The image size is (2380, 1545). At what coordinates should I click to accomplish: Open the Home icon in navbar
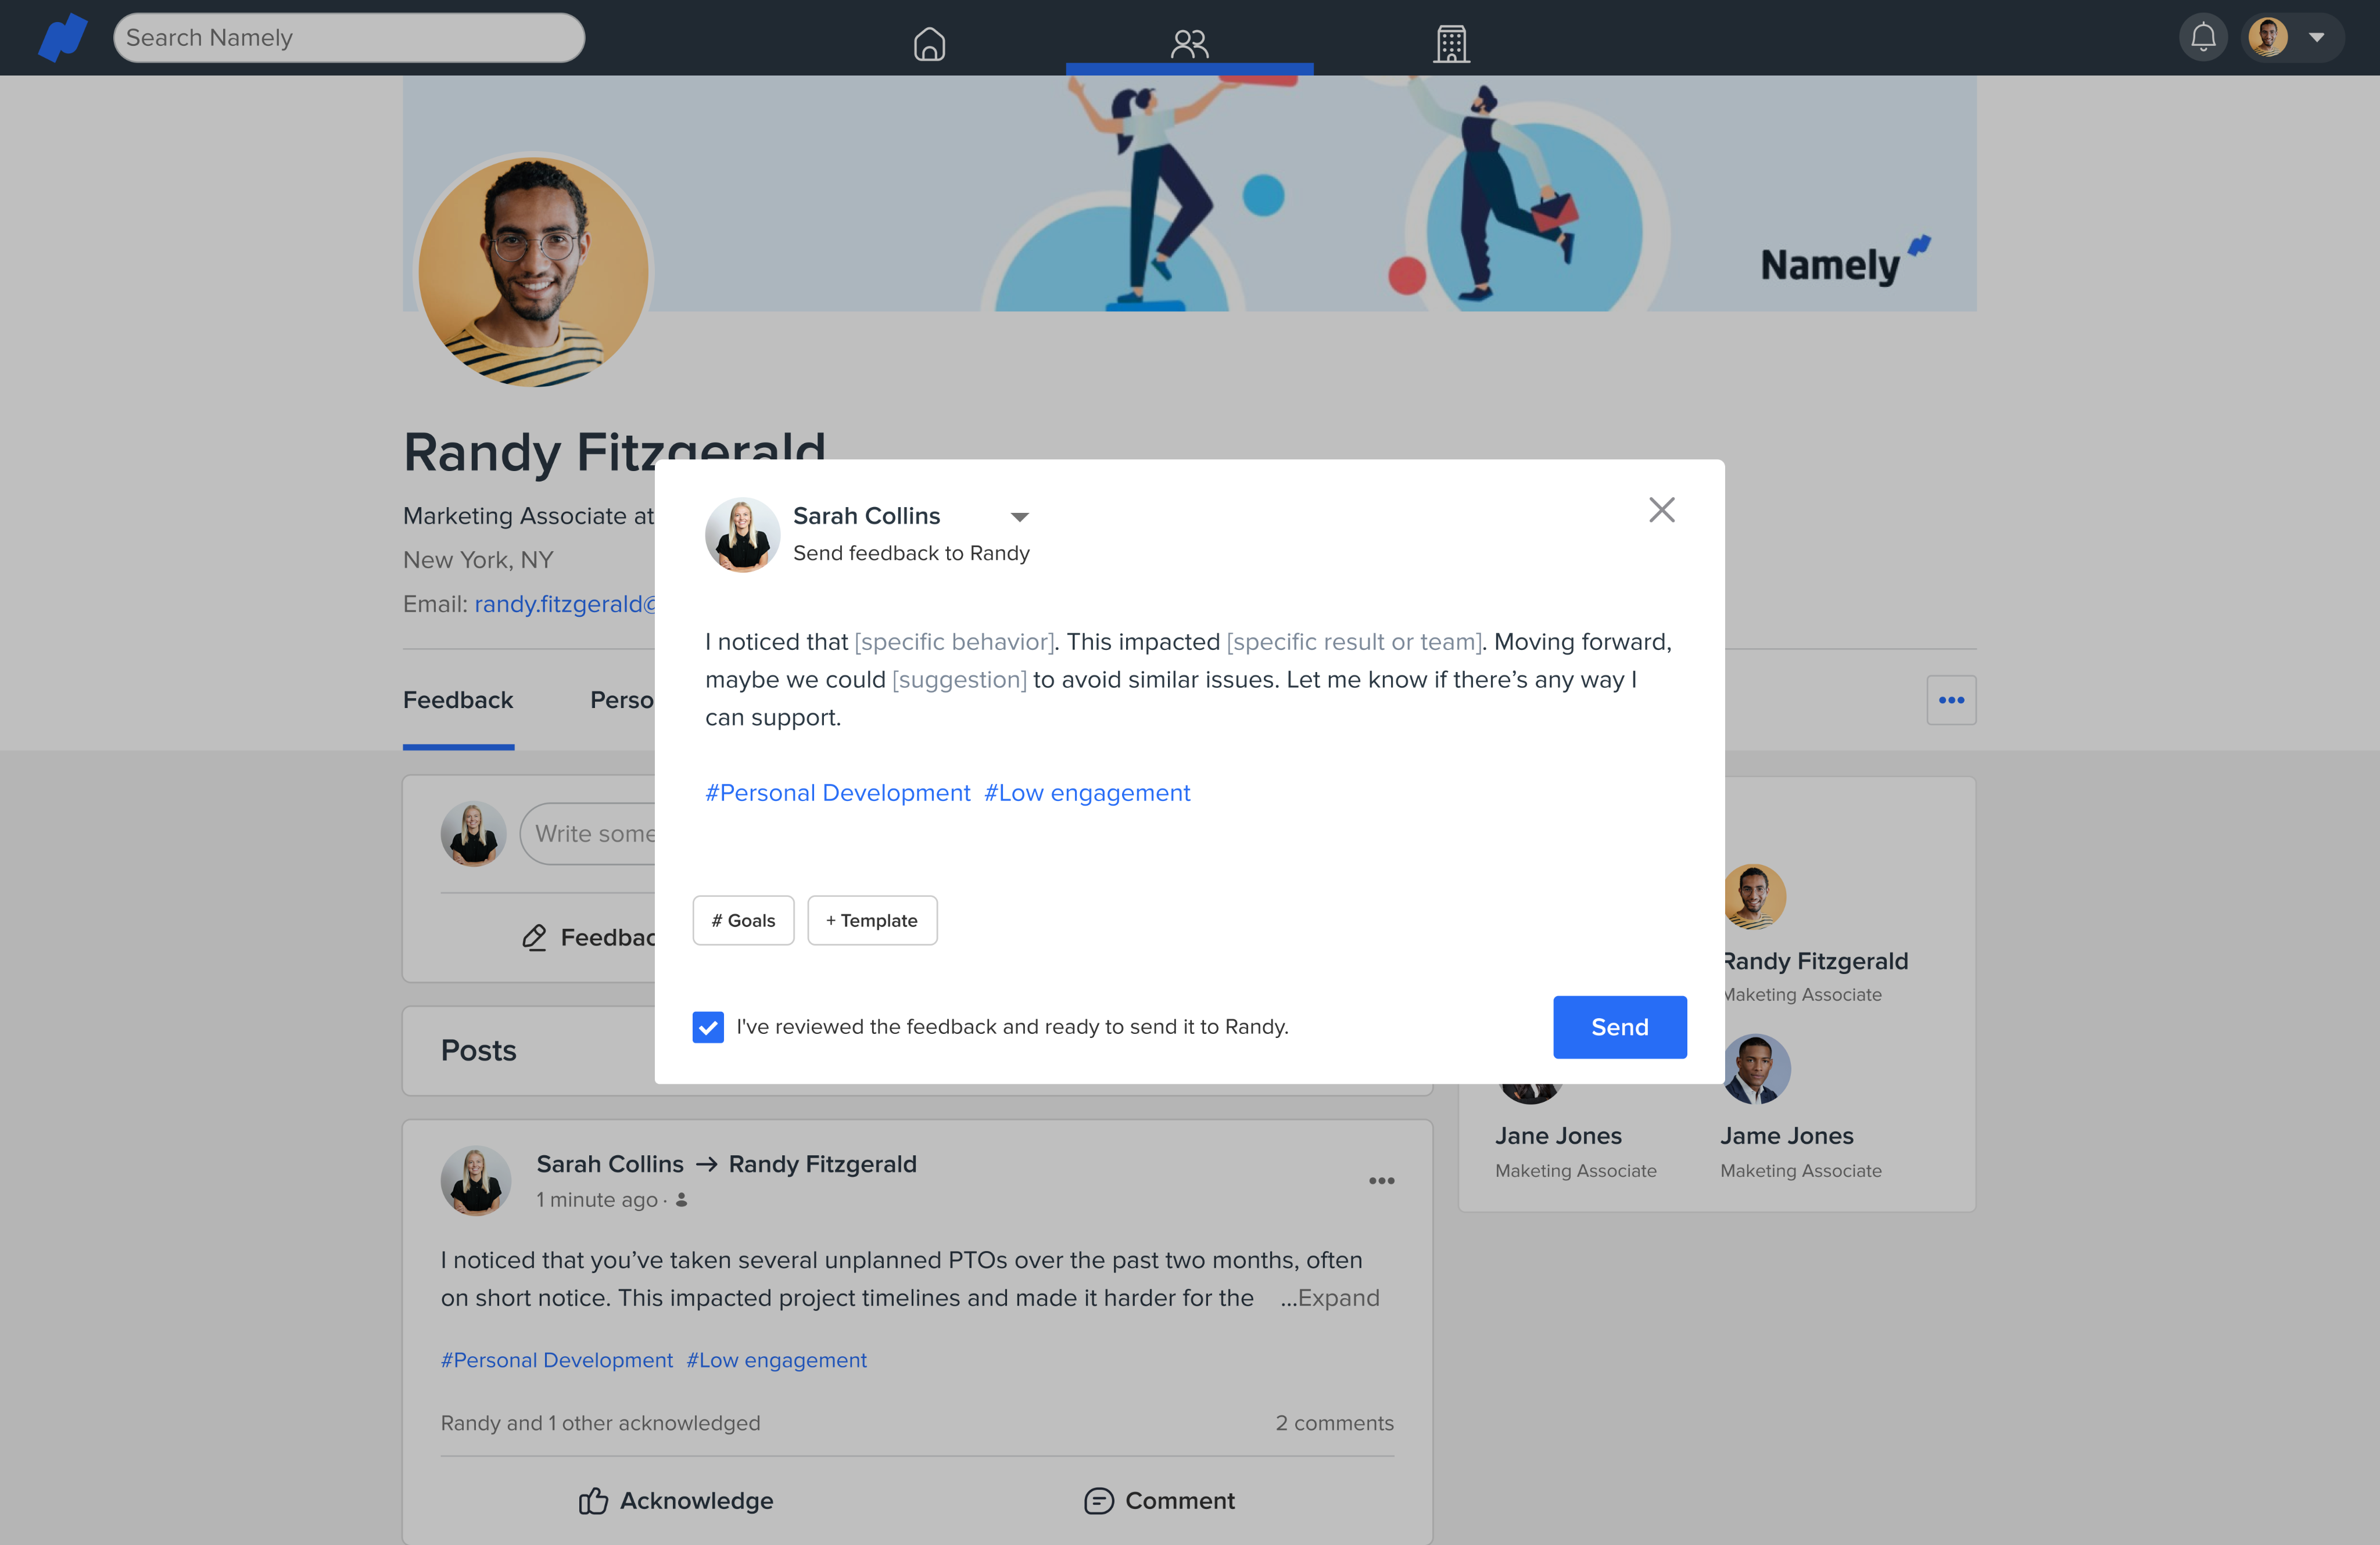click(929, 43)
